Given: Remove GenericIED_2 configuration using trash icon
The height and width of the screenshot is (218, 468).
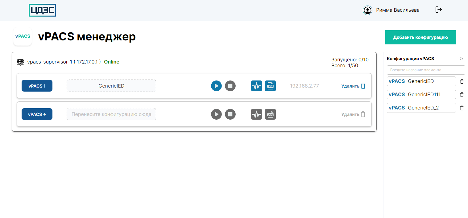Looking at the screenshot, I should 462,108.
